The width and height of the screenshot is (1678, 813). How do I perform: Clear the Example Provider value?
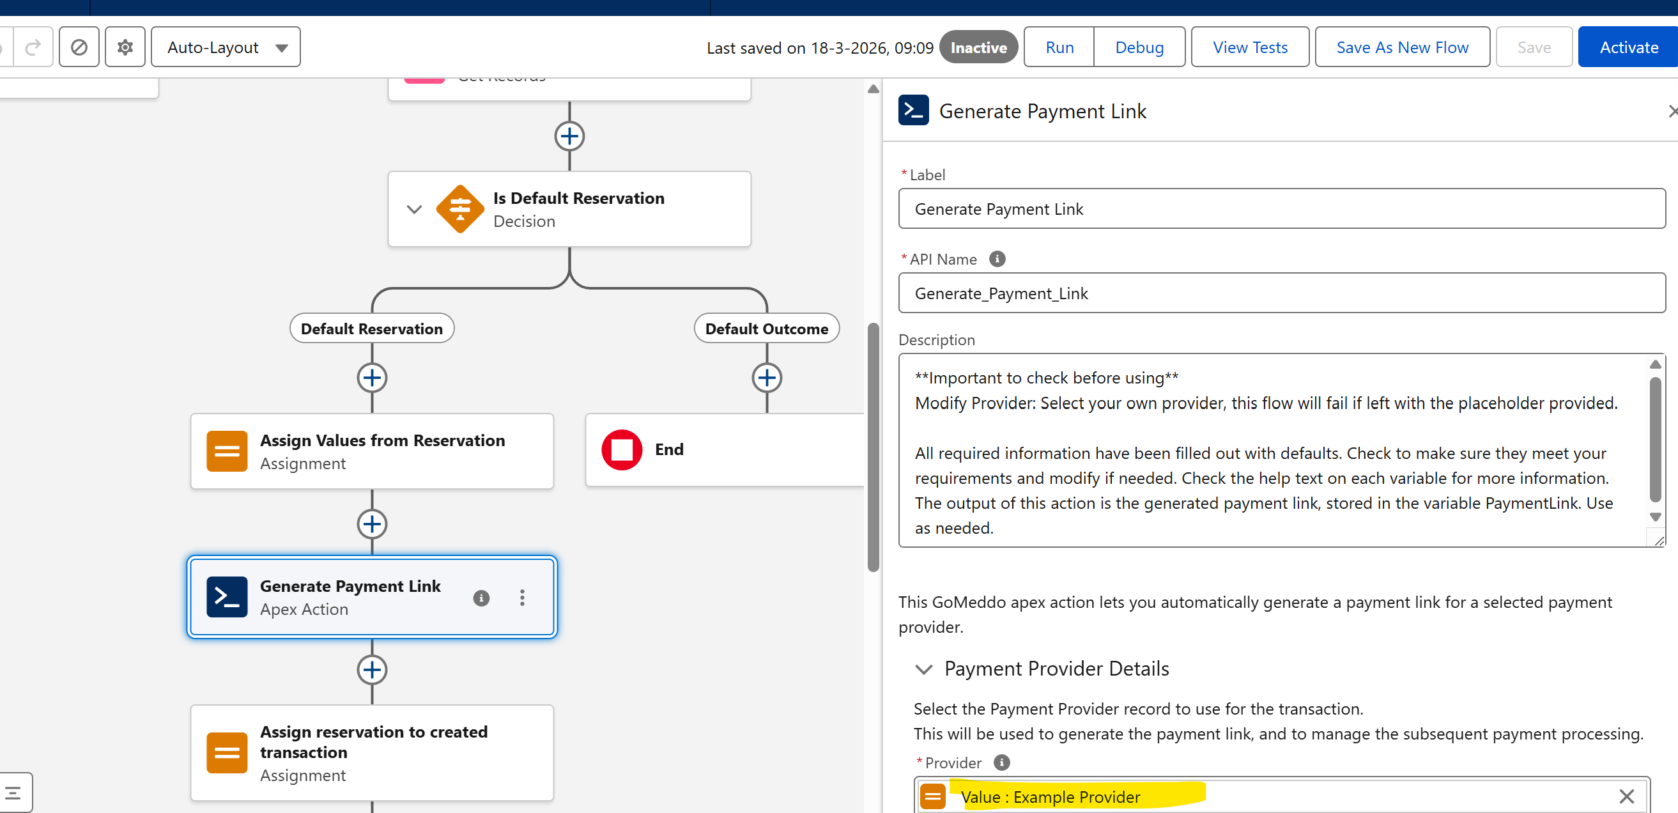[x=1626, y=796]
